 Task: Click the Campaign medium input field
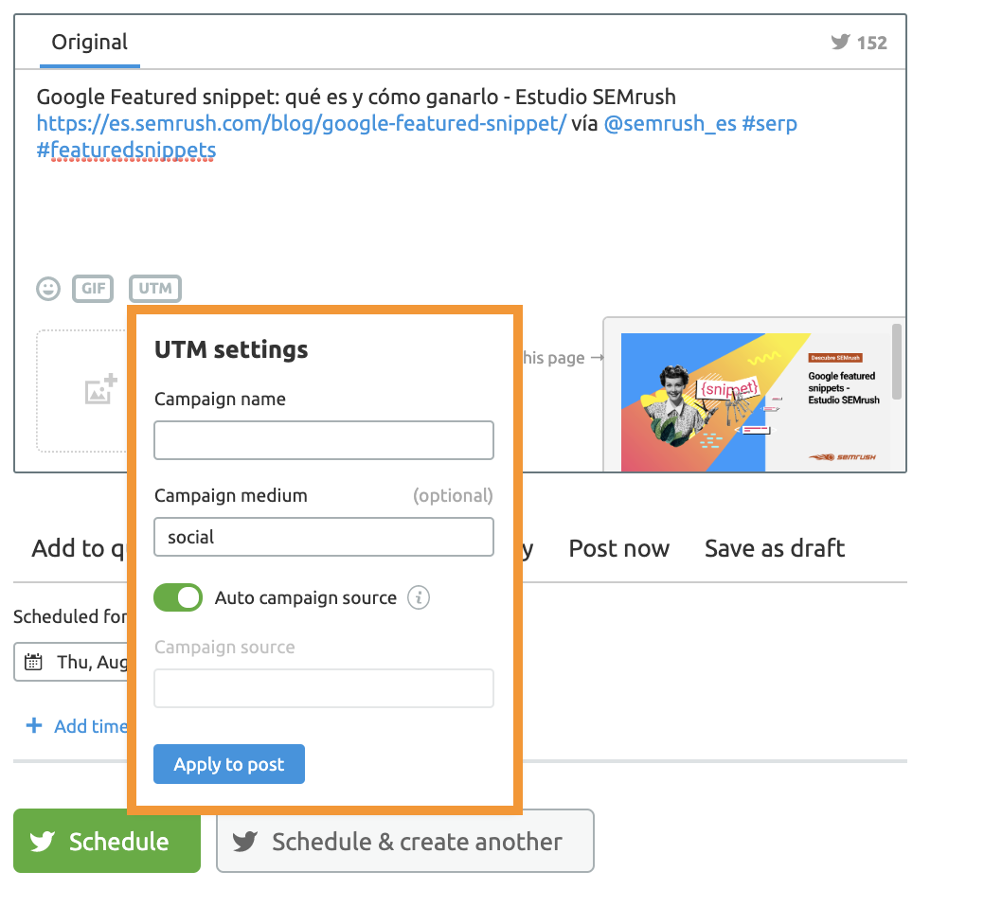(x=324, y=537)
